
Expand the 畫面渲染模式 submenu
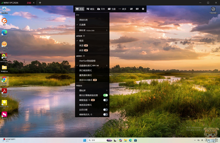click(x=92, y=105)
